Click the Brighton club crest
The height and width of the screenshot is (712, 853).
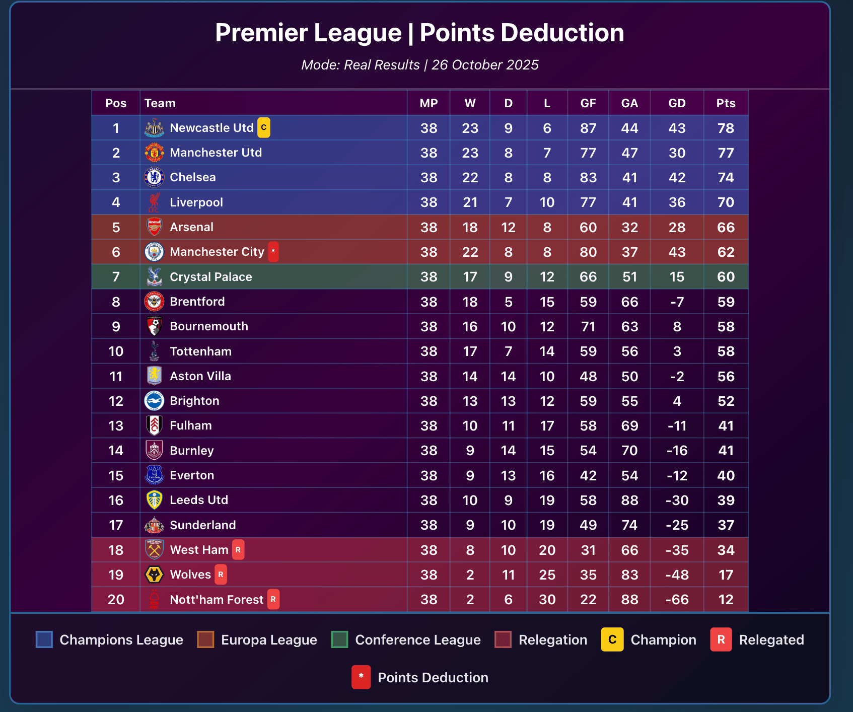[154, 401]
